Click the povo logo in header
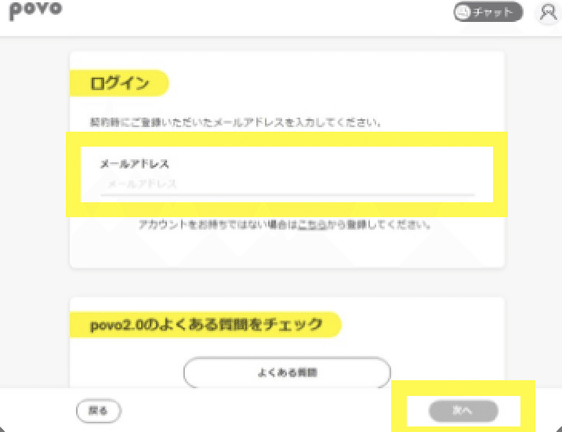562x432 pixels. [35, 10]
